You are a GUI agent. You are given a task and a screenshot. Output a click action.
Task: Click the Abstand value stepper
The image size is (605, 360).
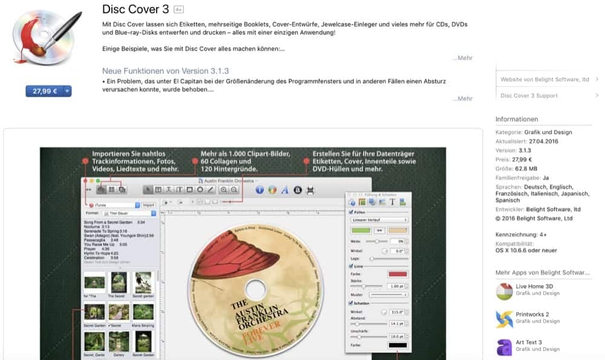tap(407, 323)
